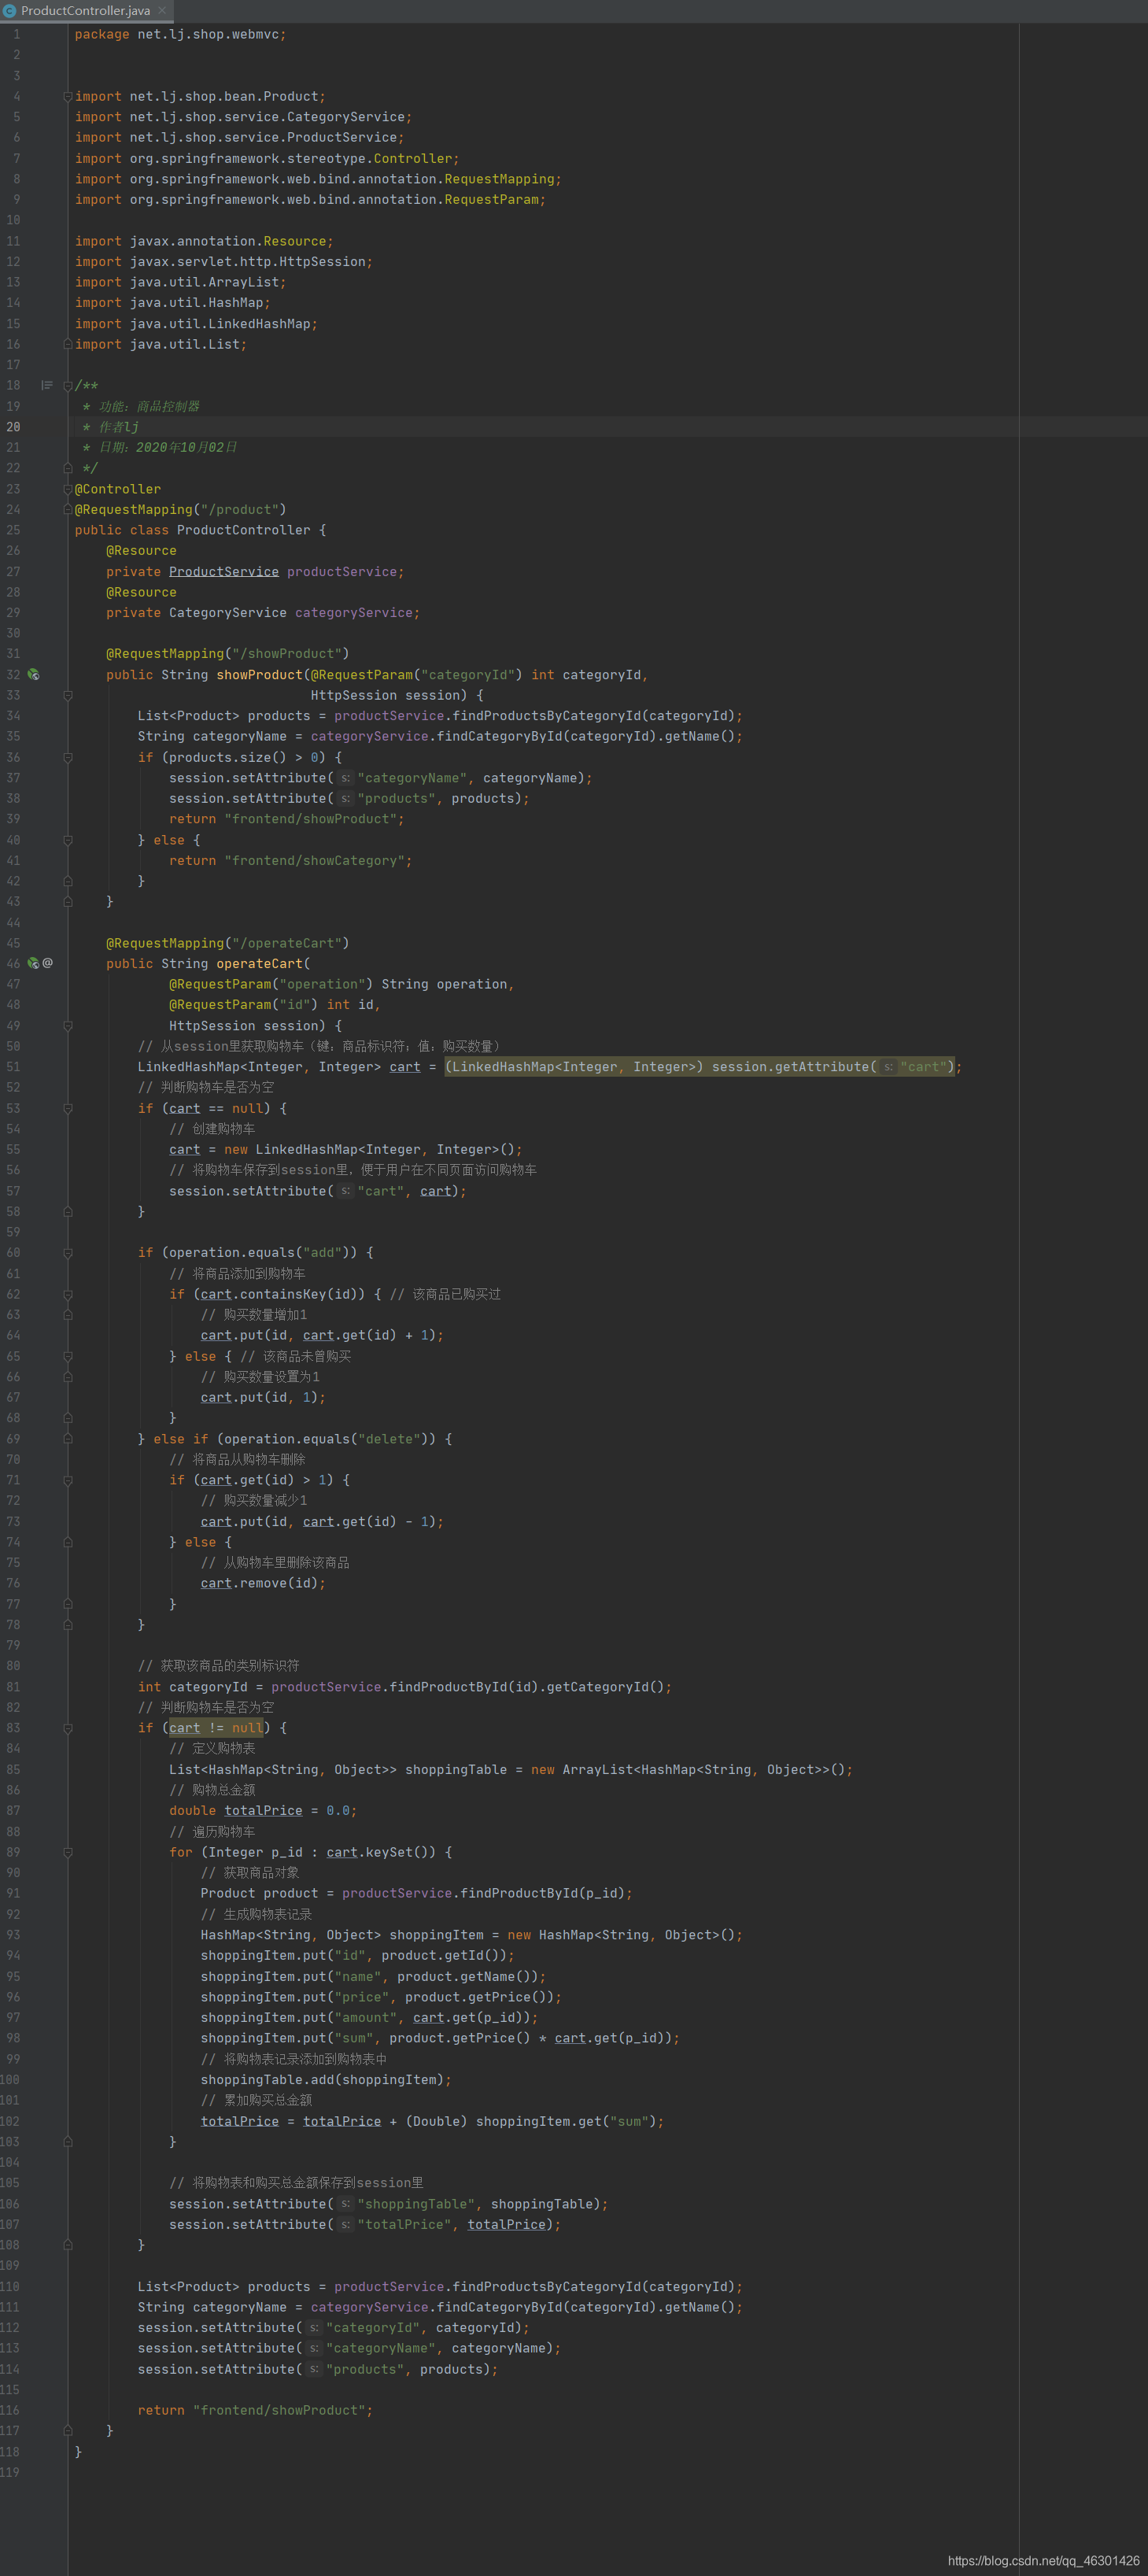The width and height of the screenshot is (1148, 2576).
Task: Click the @RequestMapping("/operateCart") annotation
Action: coord(228,943)
